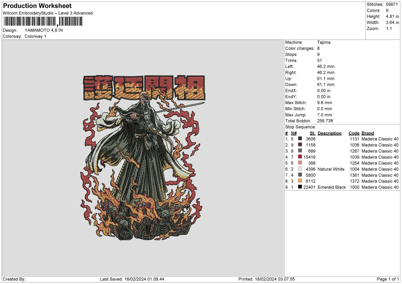Click the Max Jump value '7.0 mm'
The image size is (402, 284).
point(325,115)
